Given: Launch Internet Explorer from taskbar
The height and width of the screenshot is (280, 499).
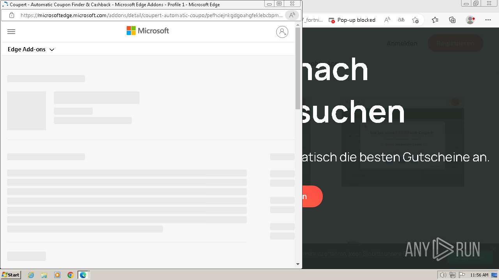Looking at the screenshot, I should pyautogui.click(x=31, y=275).
